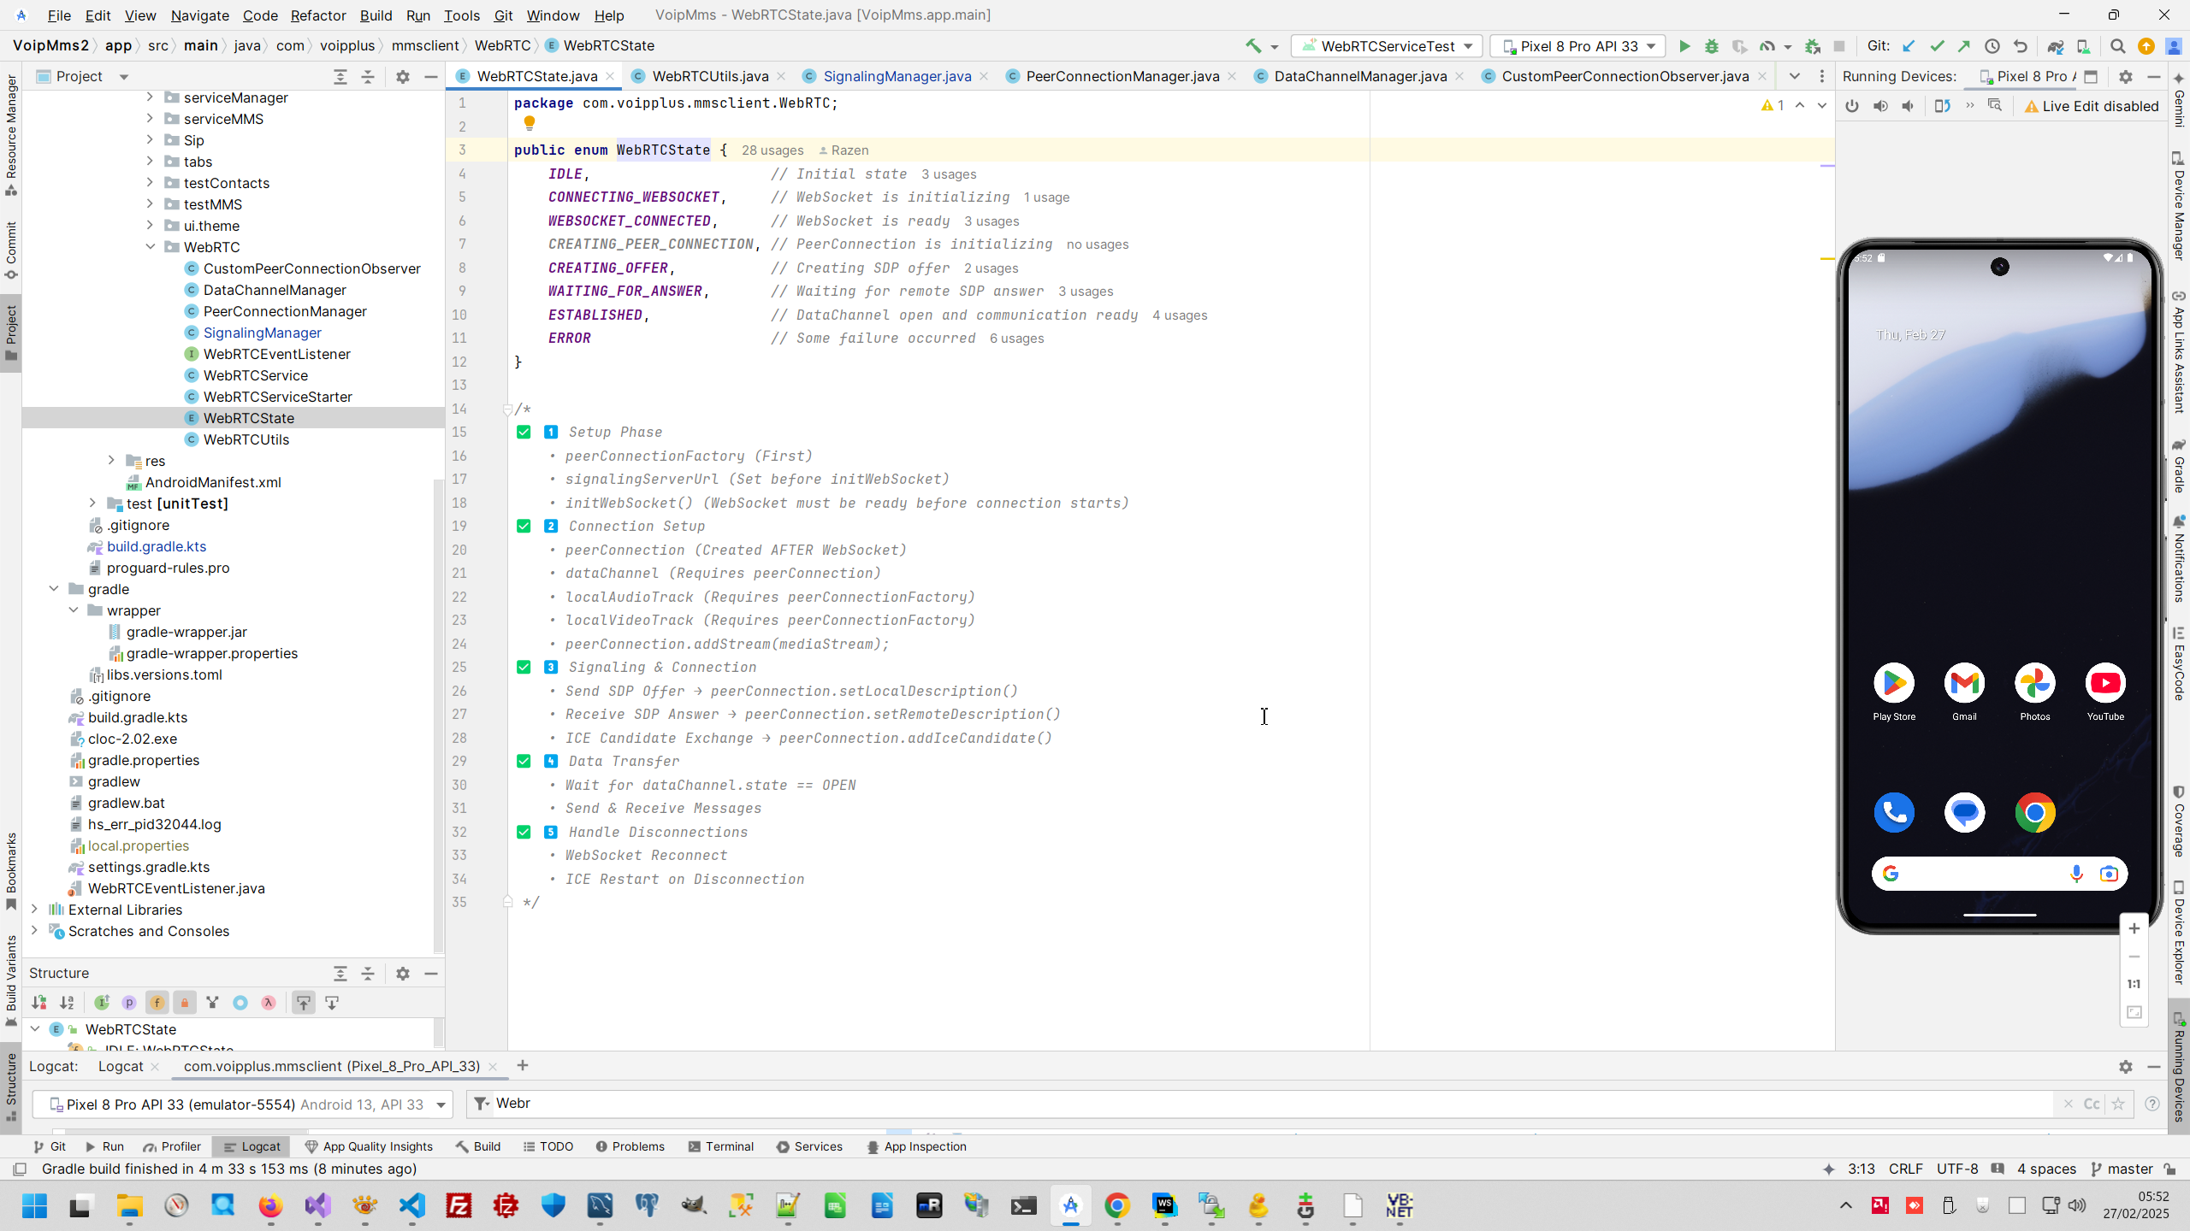Open Chrome from Windows taskbar
Viewport: 2190px width, 1231px height.
click(1117, 1206)
